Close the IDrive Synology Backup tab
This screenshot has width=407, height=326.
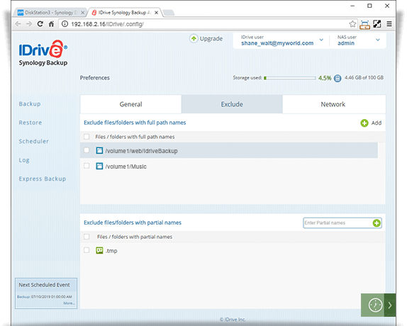click(156, 13)
